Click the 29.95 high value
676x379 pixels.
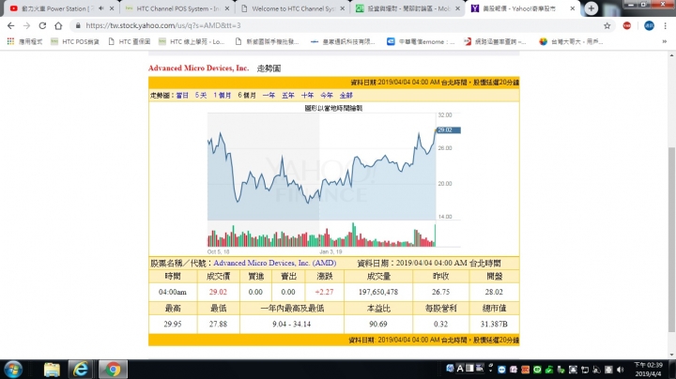coord(173,324)
